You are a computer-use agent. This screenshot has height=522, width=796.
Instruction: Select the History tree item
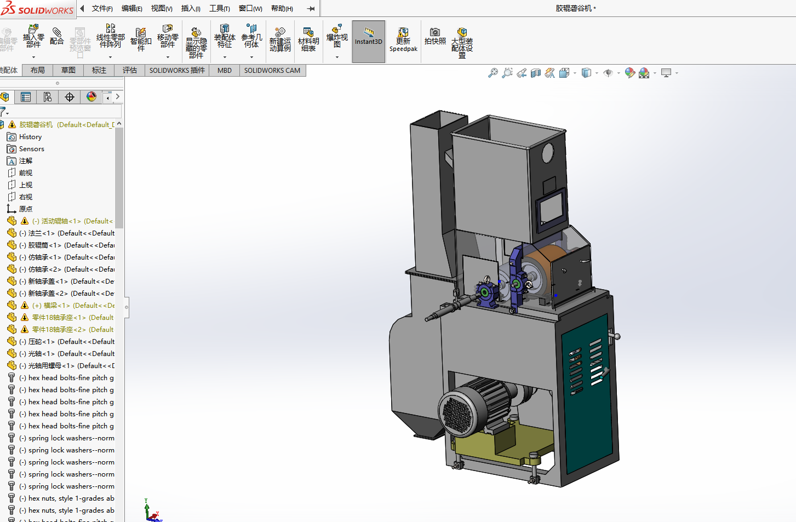30,137
